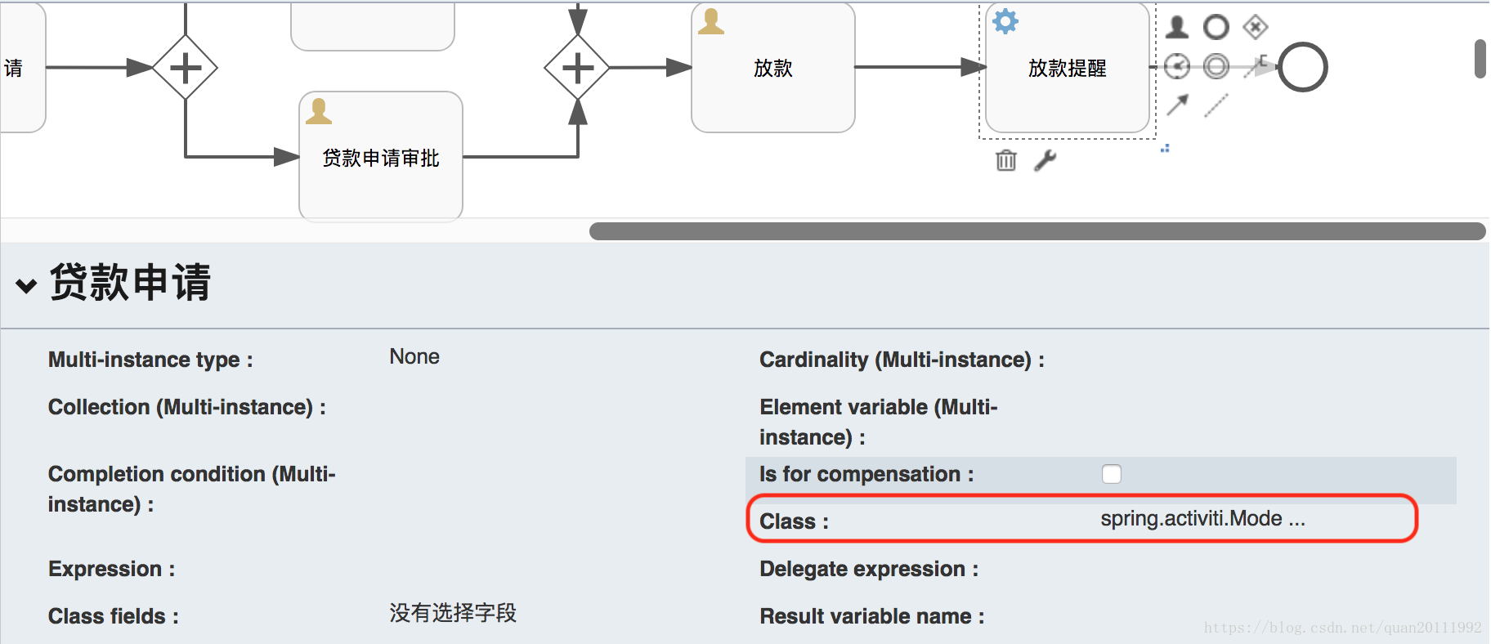Click the canvas horizontal scrollbar thumb
Viewport: 1491px width, 644px height.
click(1037, 231)
